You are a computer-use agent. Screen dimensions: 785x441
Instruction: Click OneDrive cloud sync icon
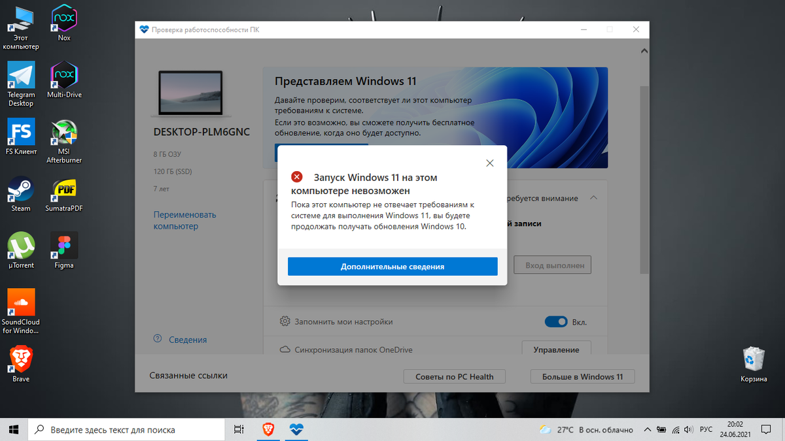pos(285,350)
